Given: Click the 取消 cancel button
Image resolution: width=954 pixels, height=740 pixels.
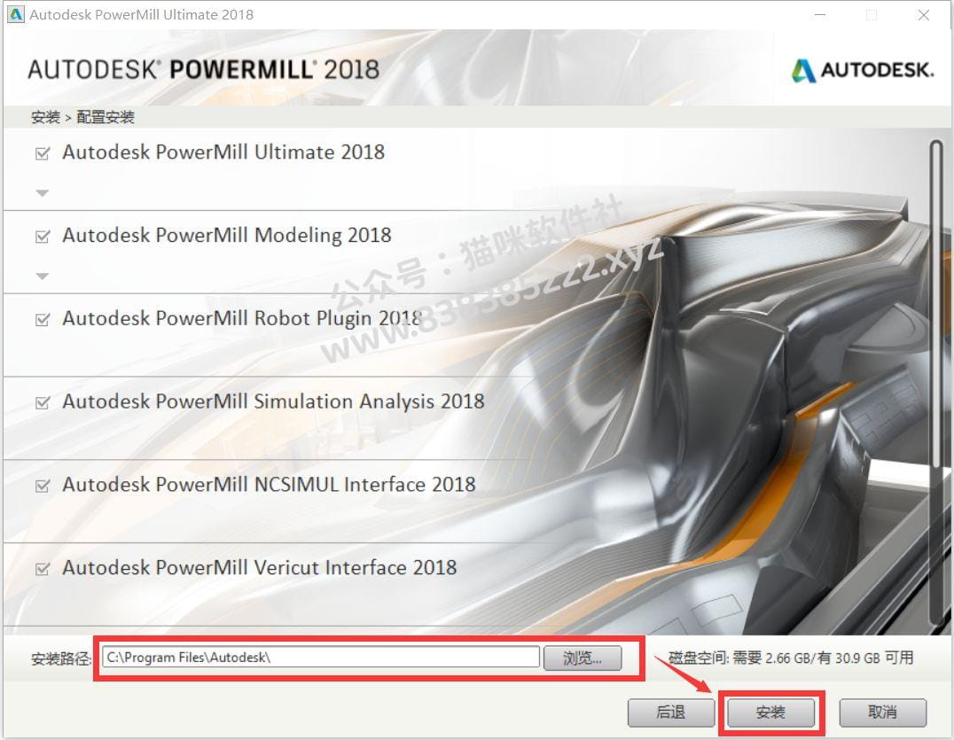Looking at the screenshot, I should pos(883,712).
